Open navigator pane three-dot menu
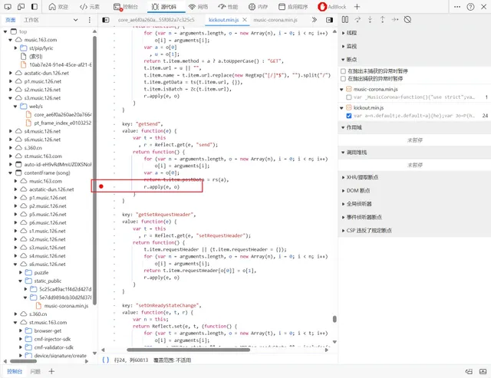The image size is (491, 378). click(x=90, y=20)
